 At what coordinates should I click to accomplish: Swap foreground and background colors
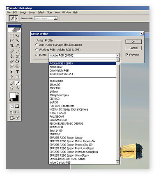point(18,93)
